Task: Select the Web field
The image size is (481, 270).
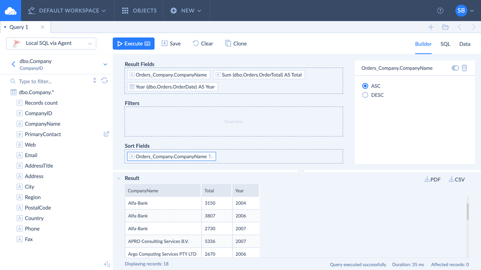Action: 30,145
